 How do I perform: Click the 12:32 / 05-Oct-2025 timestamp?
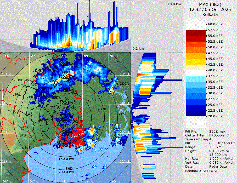click(x=210, y=9)
